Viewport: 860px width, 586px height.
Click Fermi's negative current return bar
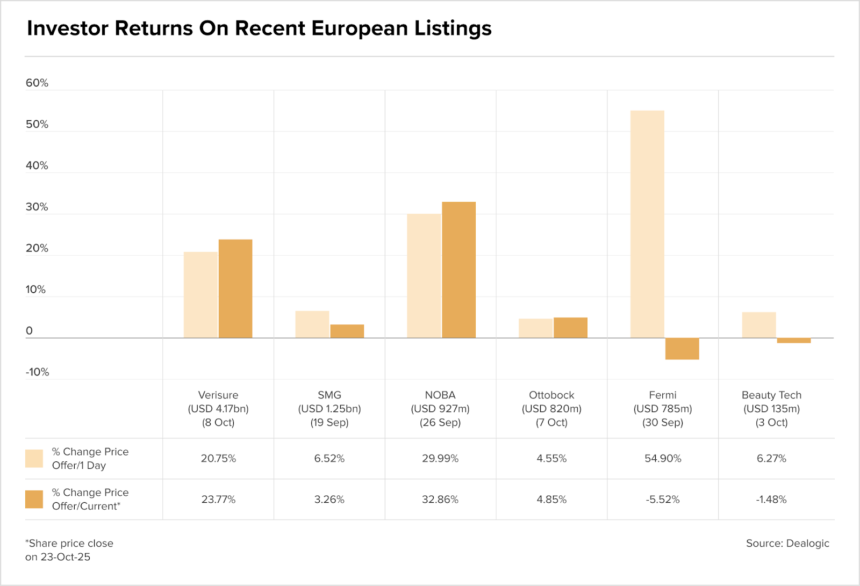click(x=682, y=349)
